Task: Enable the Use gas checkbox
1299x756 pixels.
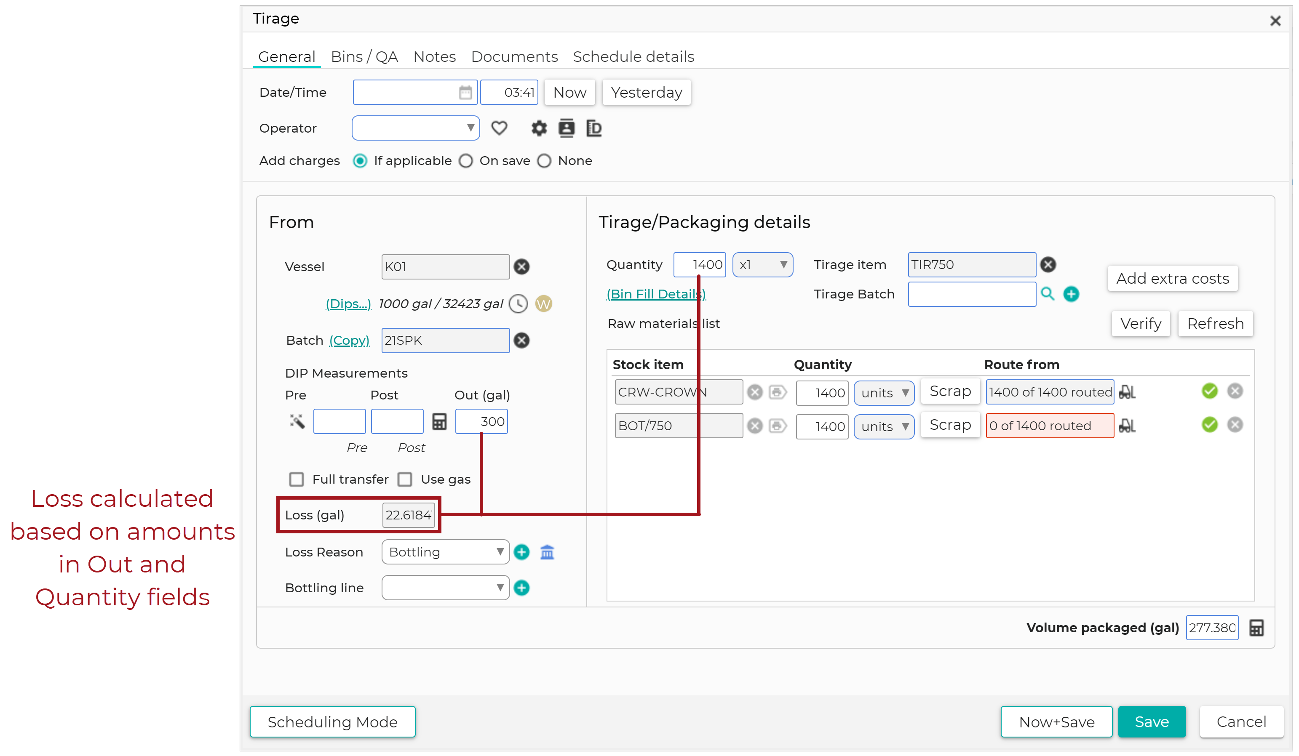Action: [405, 479]
